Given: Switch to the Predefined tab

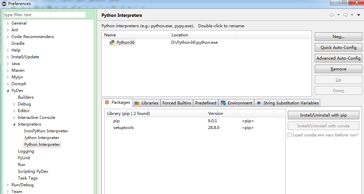Looking at the screenshot, I should coord(206,103).
